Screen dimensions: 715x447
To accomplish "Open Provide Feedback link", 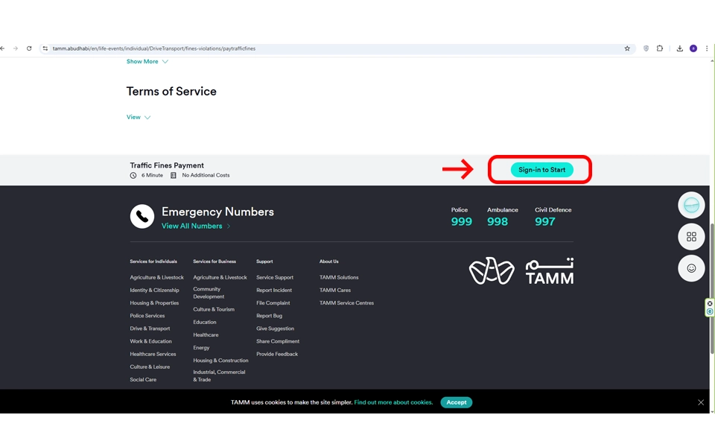I will click(x=277, y=354).
